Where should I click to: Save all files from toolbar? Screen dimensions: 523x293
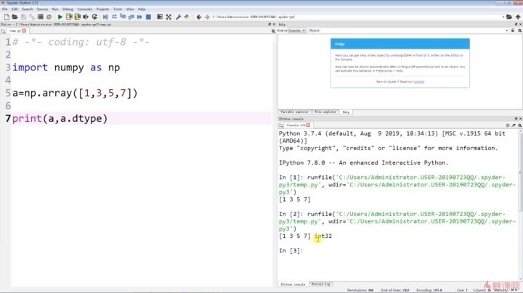tap(32, 17)
